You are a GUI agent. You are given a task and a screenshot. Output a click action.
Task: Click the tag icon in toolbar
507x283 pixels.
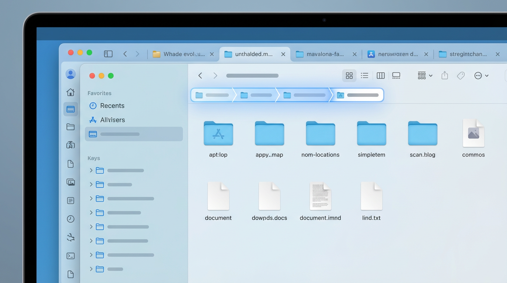461,76
